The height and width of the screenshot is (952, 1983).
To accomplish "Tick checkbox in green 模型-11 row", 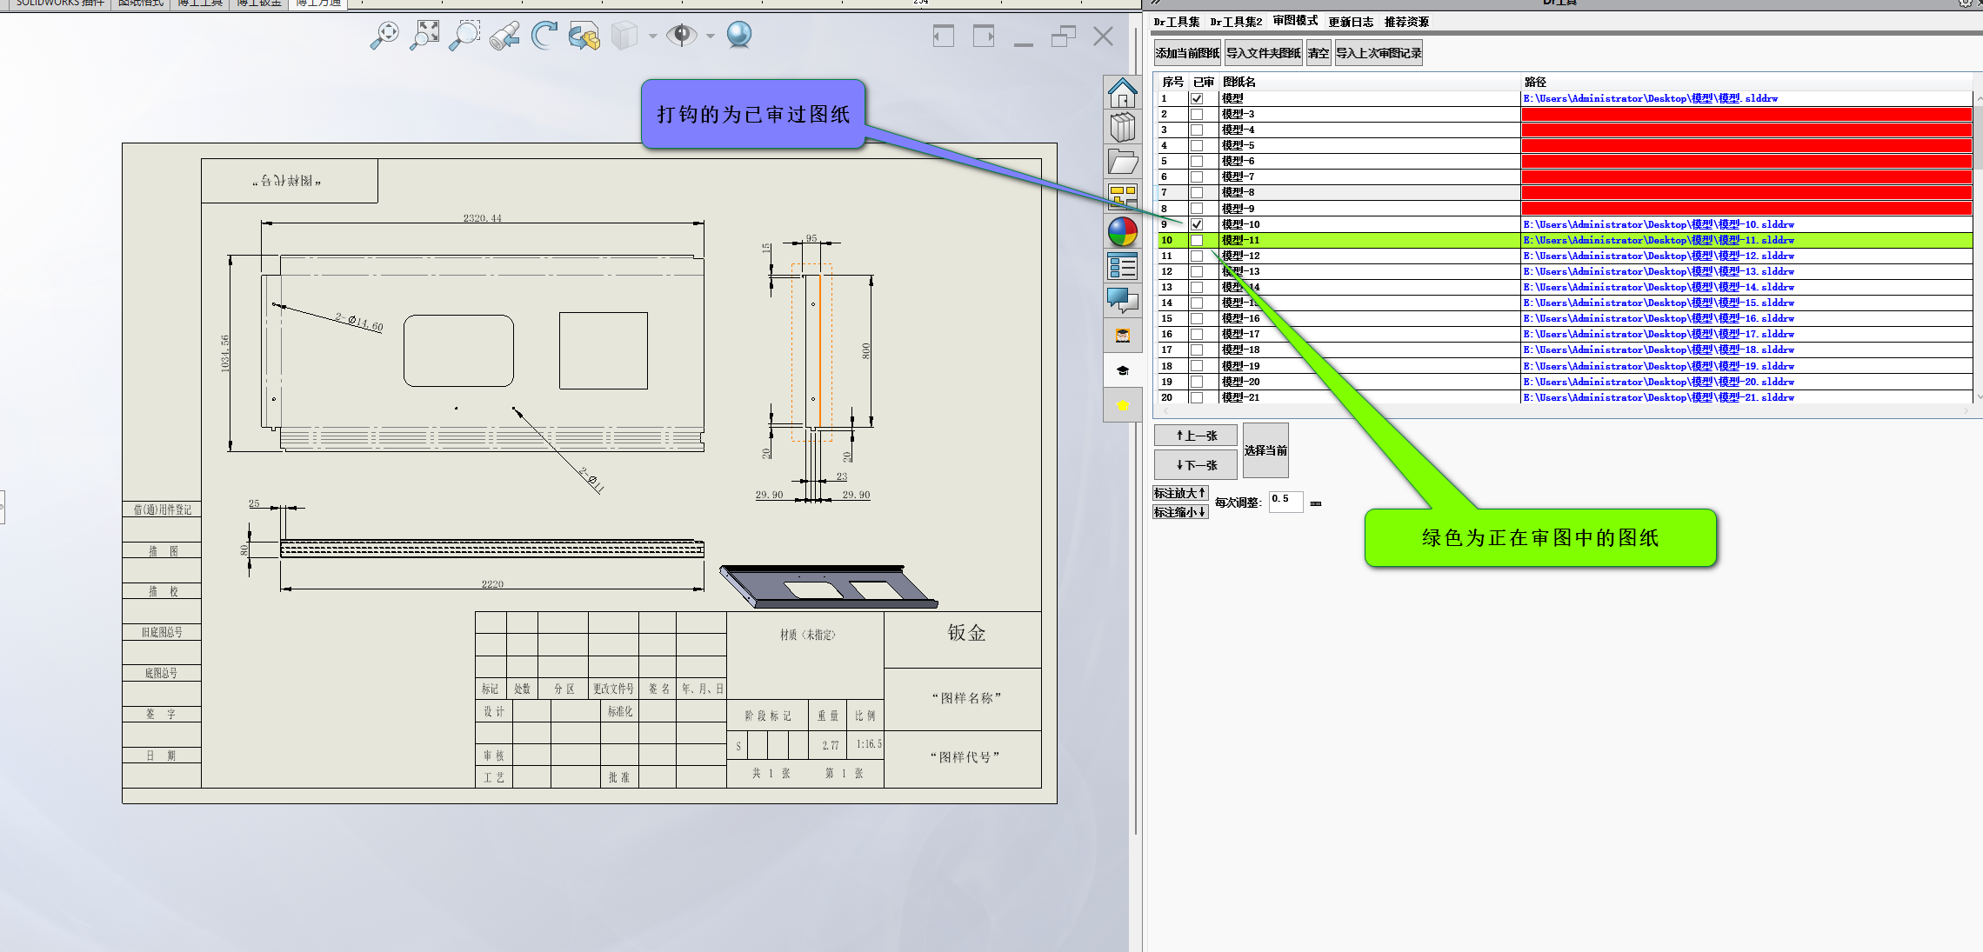I will tap(1197, 240).
